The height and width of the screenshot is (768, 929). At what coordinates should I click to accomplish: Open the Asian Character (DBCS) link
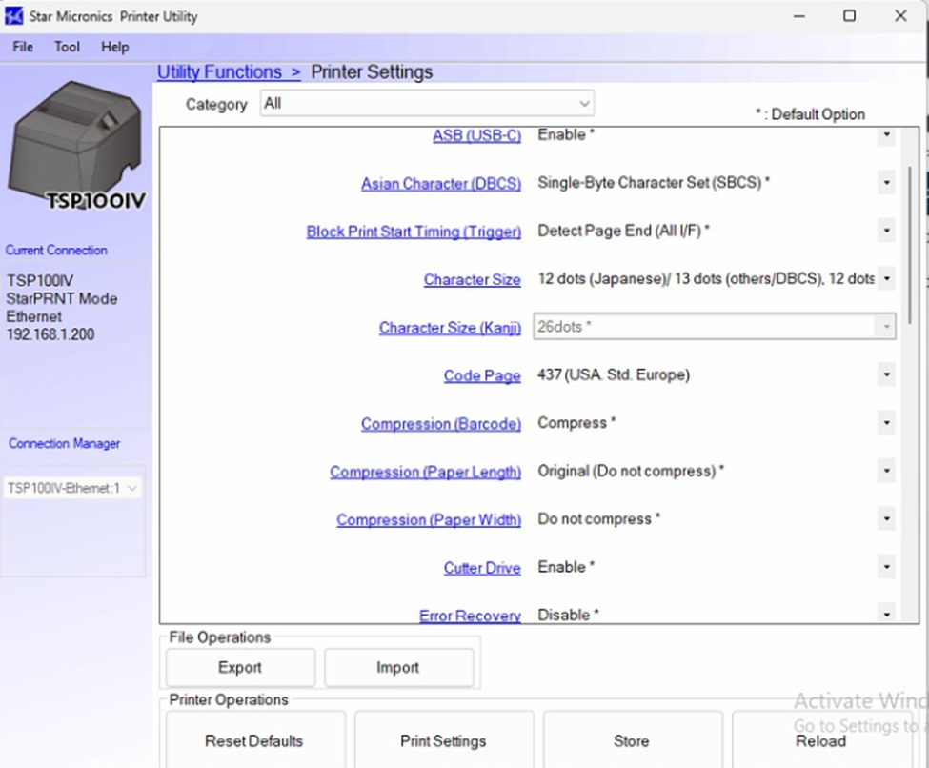click(x=441, y=184)
